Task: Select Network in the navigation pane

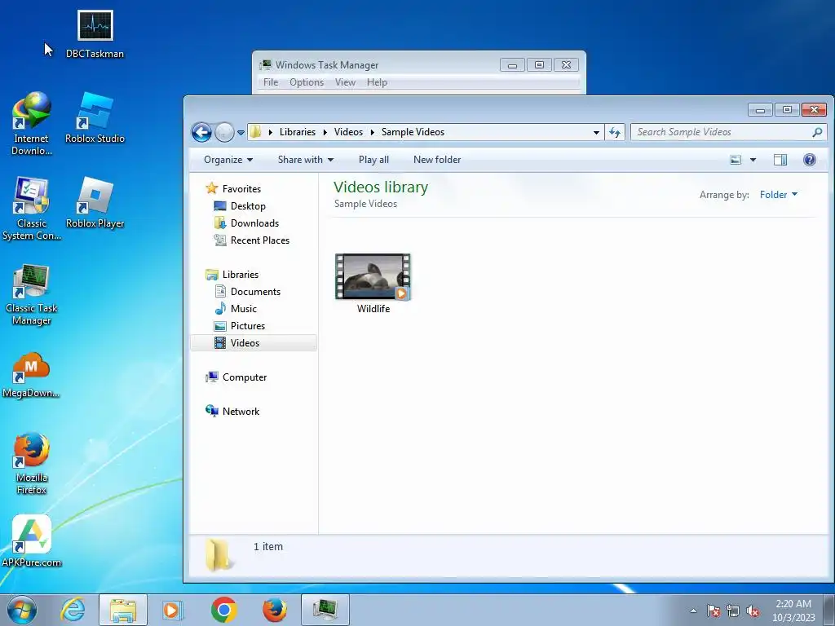Action: [232, 411]
